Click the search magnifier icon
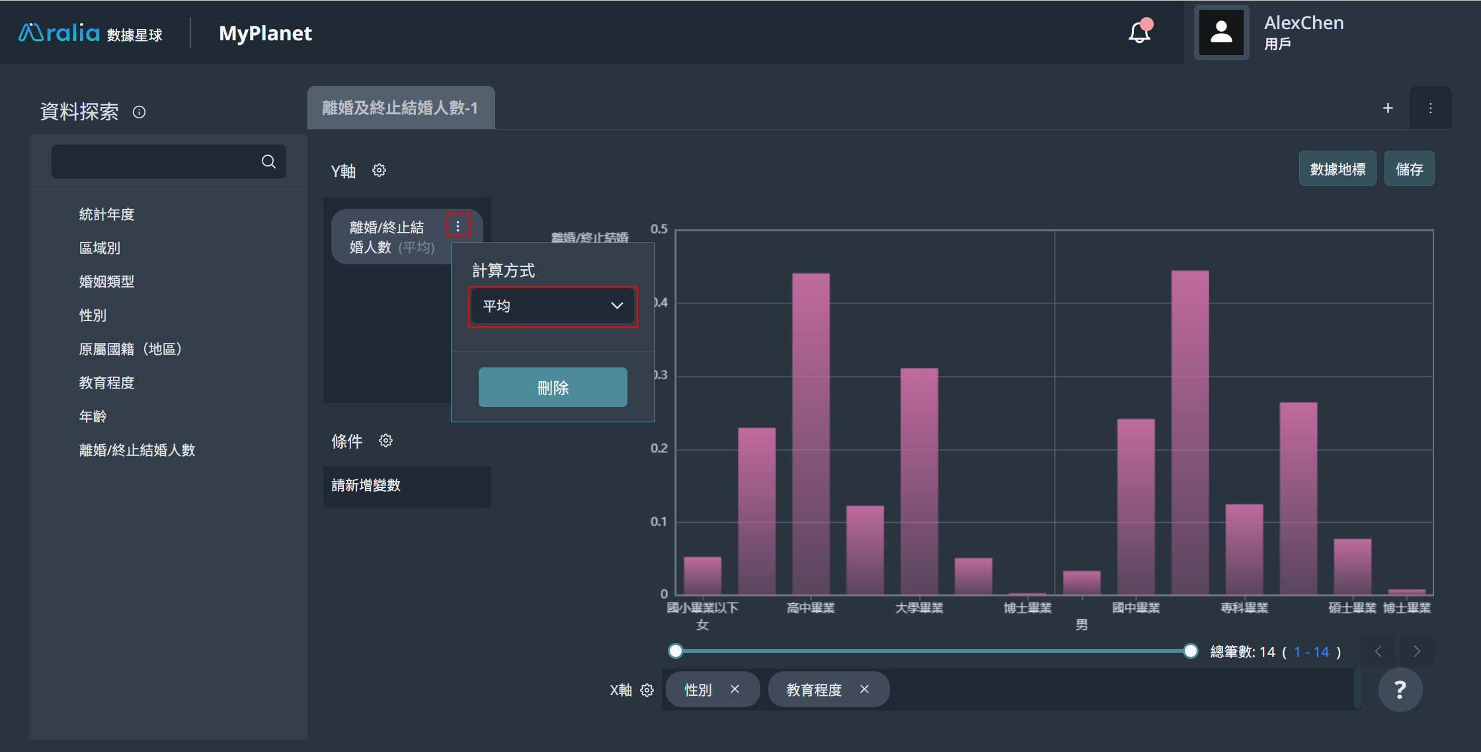The image size is (1481, 752). (x=268, y=161)
